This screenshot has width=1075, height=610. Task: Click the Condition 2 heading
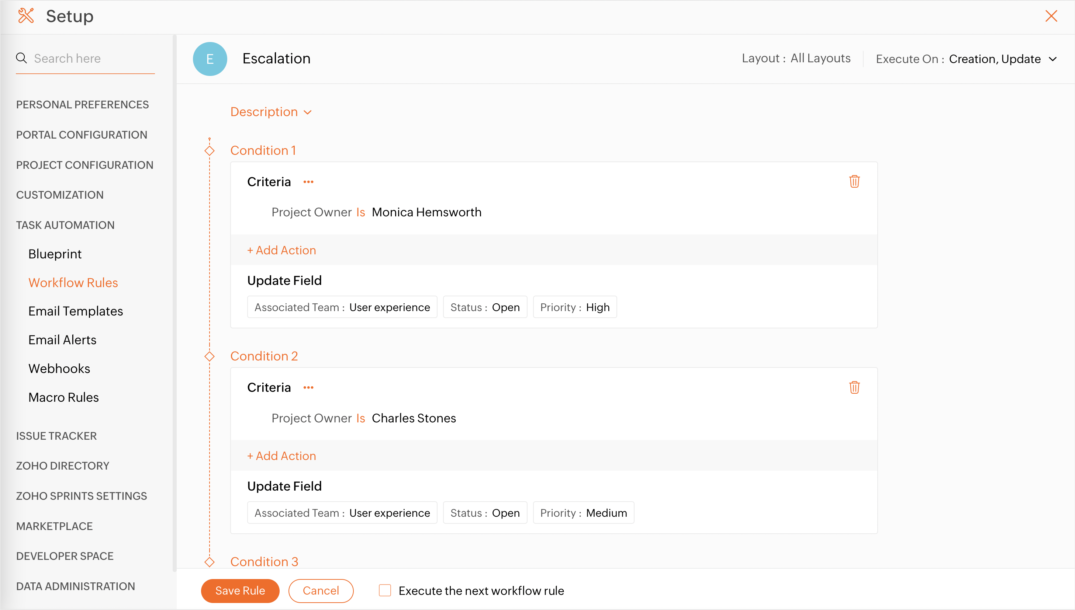tap(264, 356)
